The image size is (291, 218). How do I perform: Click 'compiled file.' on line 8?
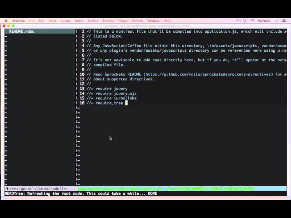[x=109, y=64]
